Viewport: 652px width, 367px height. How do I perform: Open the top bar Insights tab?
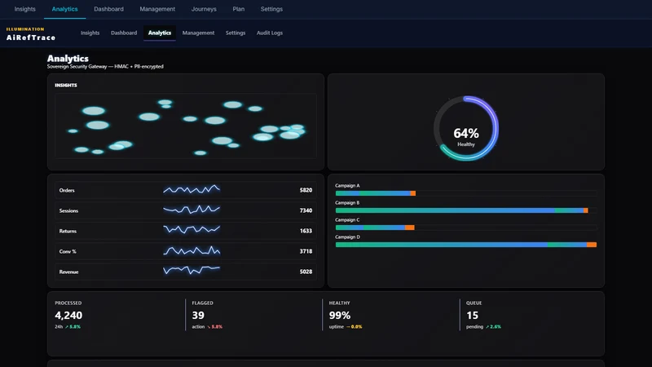click(25, 9)
